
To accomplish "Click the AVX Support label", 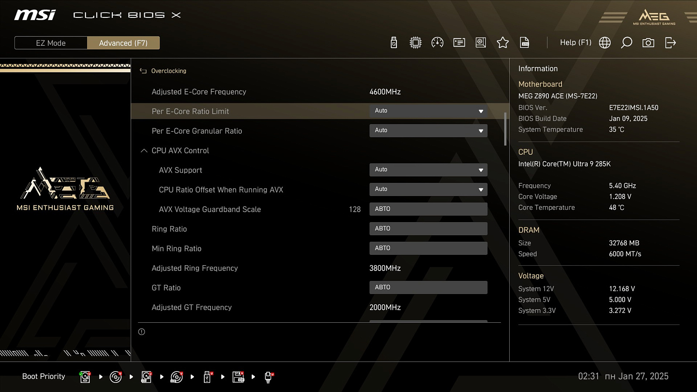I will (180, 170).
